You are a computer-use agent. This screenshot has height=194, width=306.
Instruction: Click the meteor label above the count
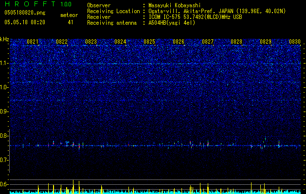(69, 15)
